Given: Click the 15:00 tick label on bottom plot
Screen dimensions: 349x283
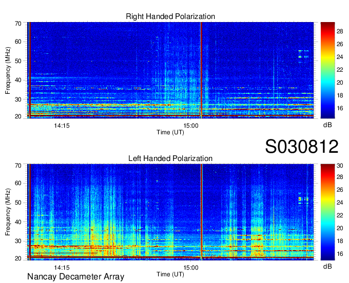Looking at the screenshot, I should (191, 268).
